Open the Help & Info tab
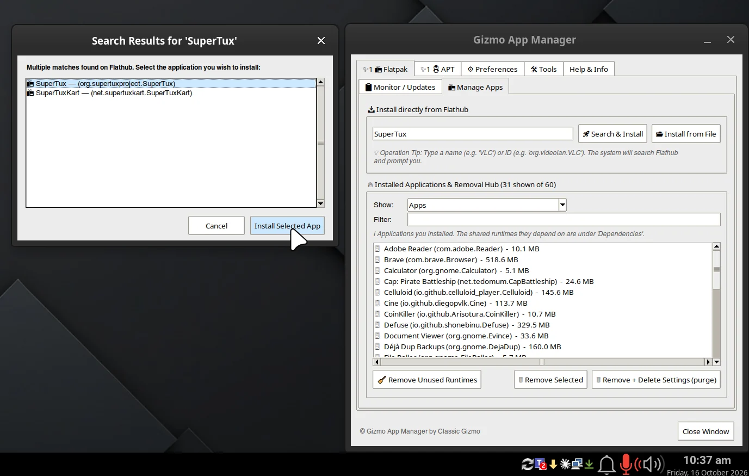Viewport: 749px width, 476px height. tap(589, 69)
